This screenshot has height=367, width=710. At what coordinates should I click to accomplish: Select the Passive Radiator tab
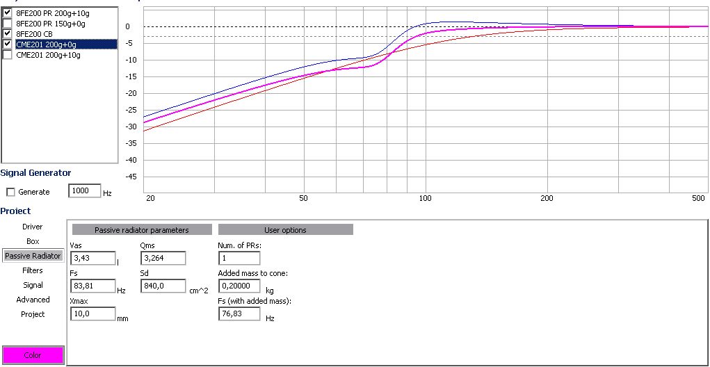[x=33, y=256]
